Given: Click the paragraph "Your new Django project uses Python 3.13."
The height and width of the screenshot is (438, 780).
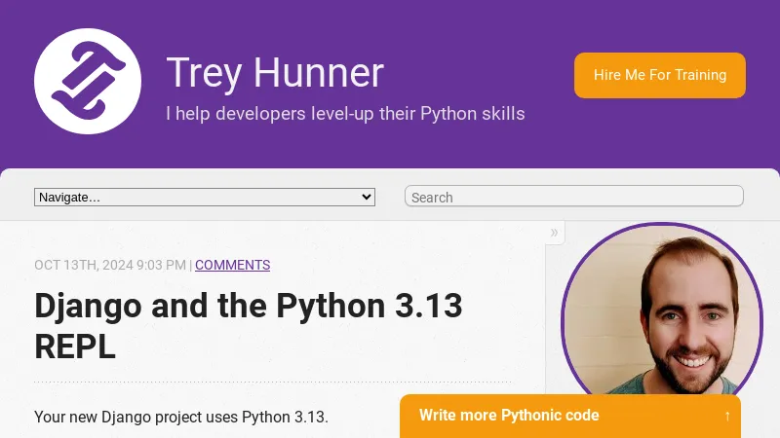Looking at the screenshot, I should pos(181,417).
